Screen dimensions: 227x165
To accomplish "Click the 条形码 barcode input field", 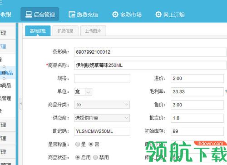I will [x=150, y=52].
